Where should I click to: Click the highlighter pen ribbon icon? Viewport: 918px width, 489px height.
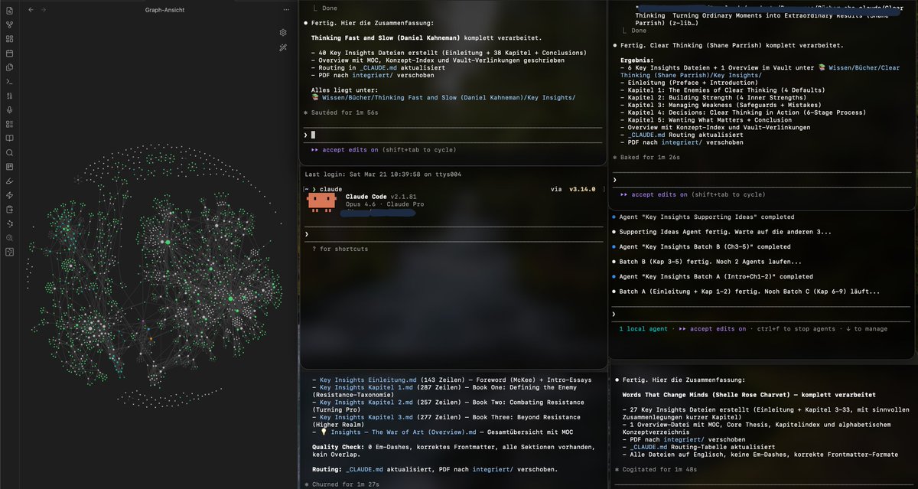(x=9, y=181)
